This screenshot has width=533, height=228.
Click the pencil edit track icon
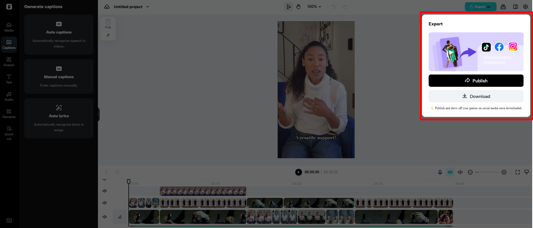[120, 217]
